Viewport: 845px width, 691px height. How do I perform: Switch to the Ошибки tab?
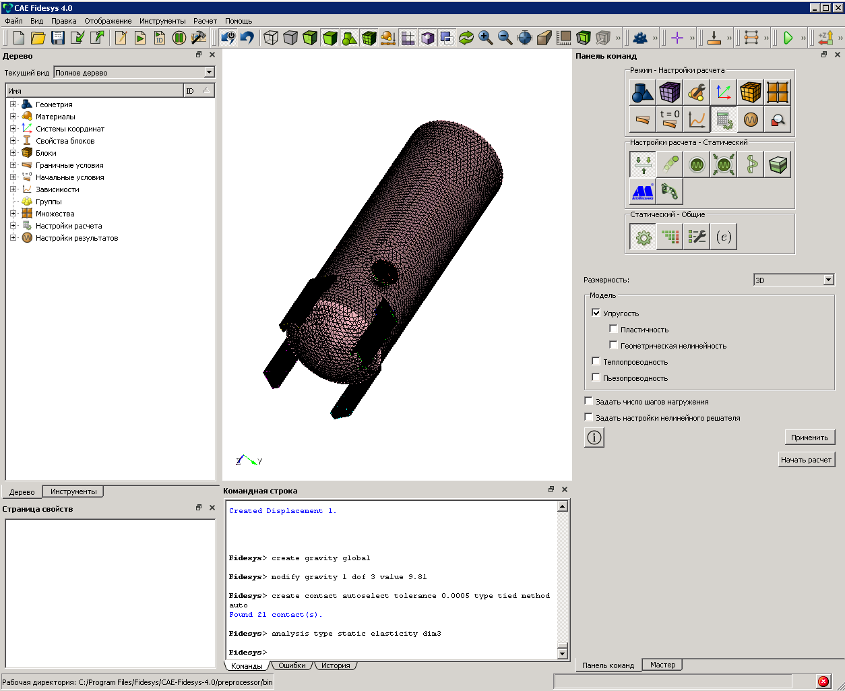[292, 665]
